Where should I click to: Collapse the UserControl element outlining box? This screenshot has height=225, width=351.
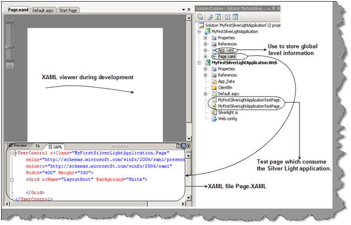pyautogui.click(x=12, y=153)
